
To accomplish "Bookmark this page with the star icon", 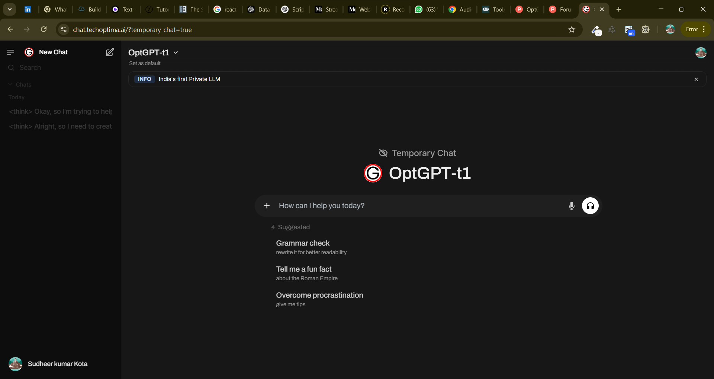I will [572, 29].
